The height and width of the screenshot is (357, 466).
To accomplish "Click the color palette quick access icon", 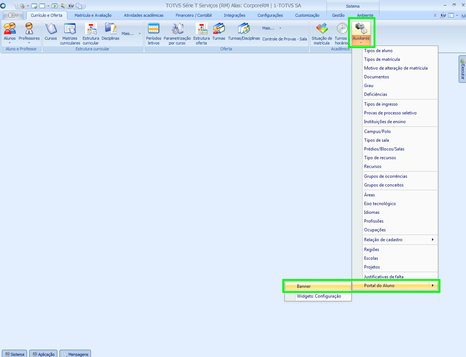I will click(x=63, y=6).
